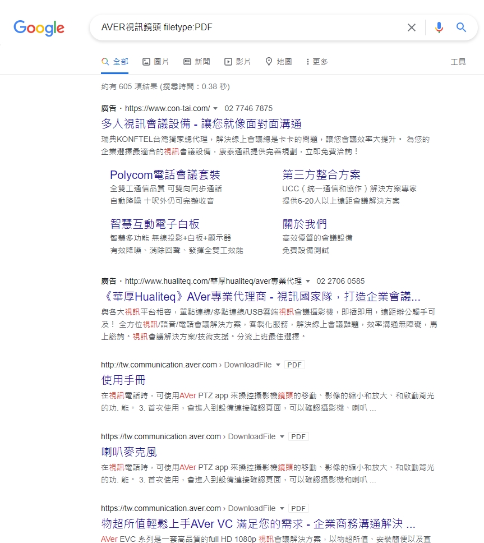Open the 華厚Hualiteq AVer專業代理商 ad link

261,296
